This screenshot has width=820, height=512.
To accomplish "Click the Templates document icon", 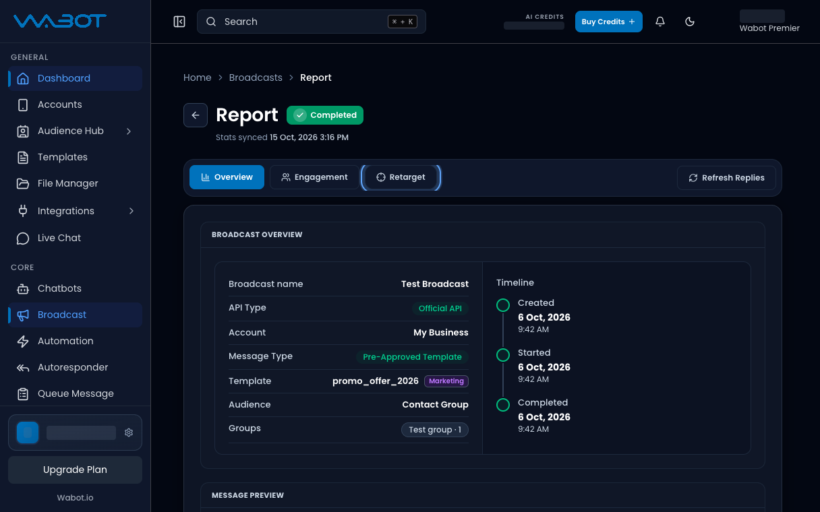I will pos(23,157).
